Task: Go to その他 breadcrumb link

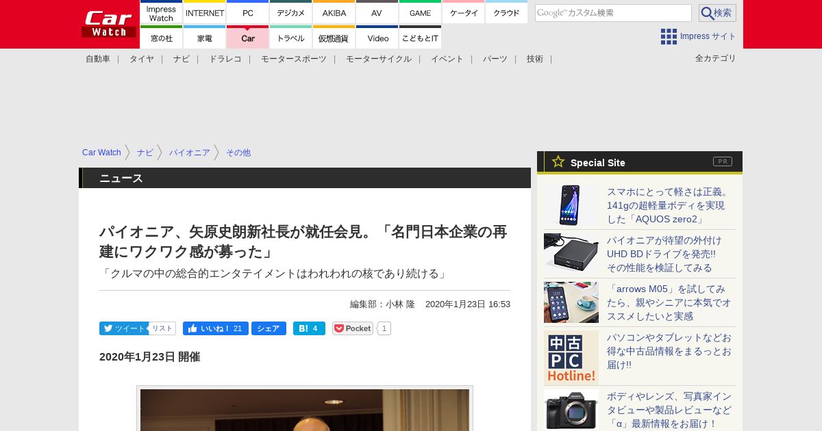Action: [238, 153]
